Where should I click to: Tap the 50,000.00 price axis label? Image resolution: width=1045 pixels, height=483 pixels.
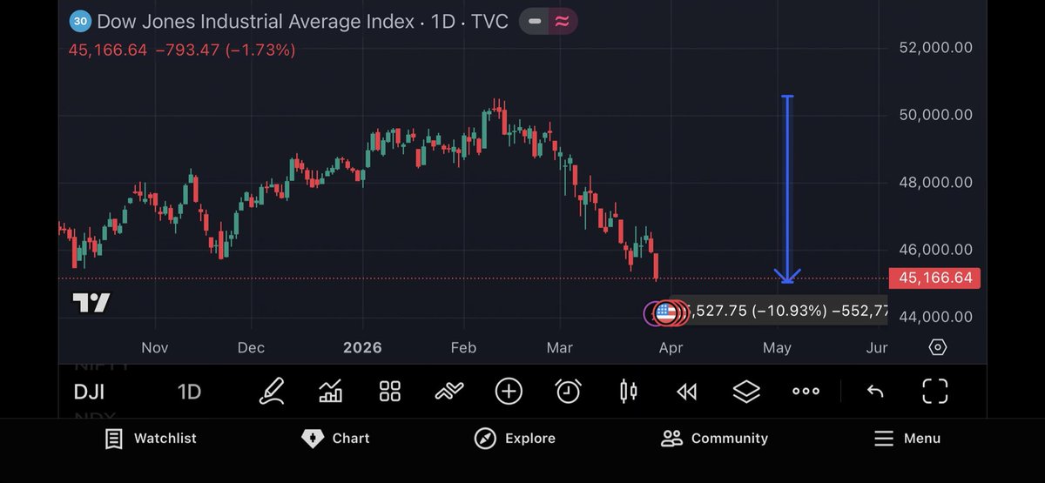click(x=935, y=115)
